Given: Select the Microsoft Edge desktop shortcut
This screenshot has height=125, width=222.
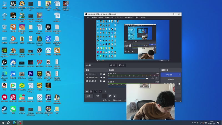Looking at the screenshot, I should click(4, 76).
